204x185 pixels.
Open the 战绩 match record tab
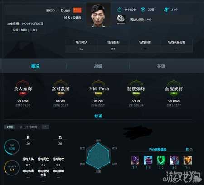(98, 66)
